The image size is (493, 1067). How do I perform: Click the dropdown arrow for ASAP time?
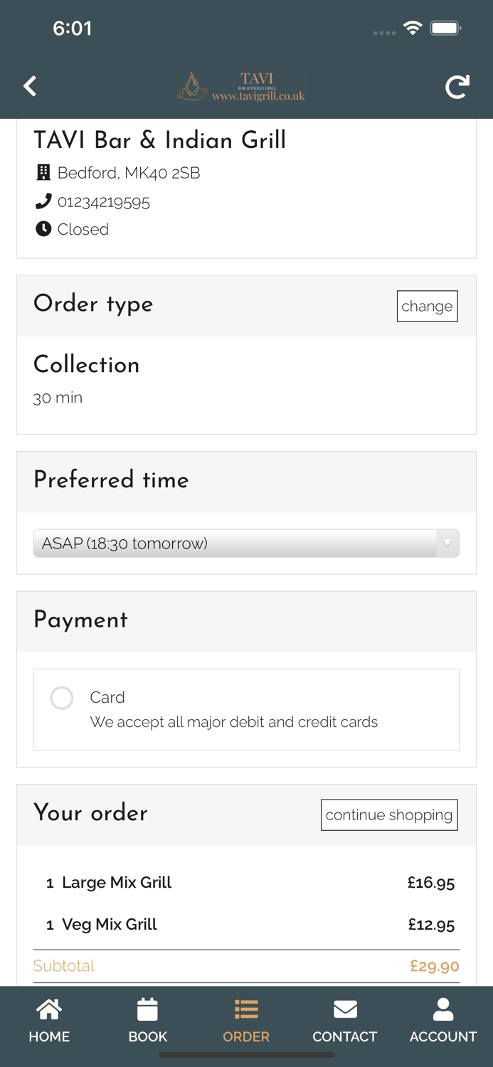(x=447, y=543)
